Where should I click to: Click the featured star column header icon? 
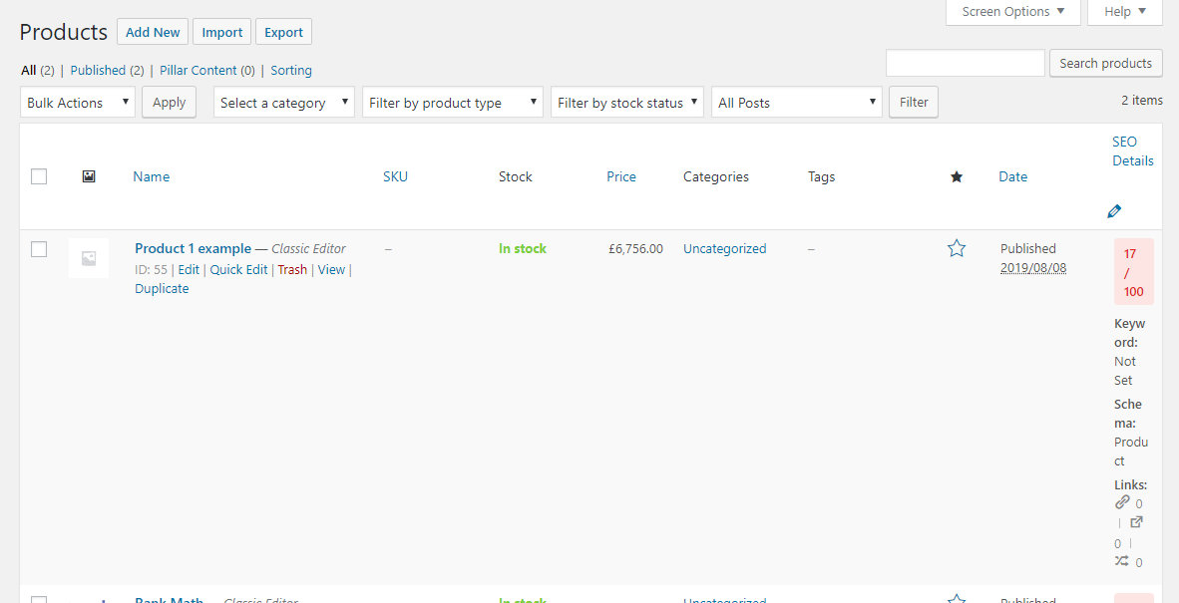(957, 176)
